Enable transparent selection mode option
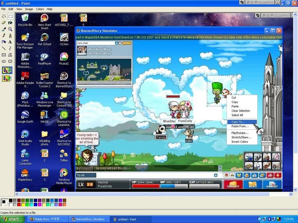Screen dimensions: 298x223 pyautogui.click(x=7, y=78)
